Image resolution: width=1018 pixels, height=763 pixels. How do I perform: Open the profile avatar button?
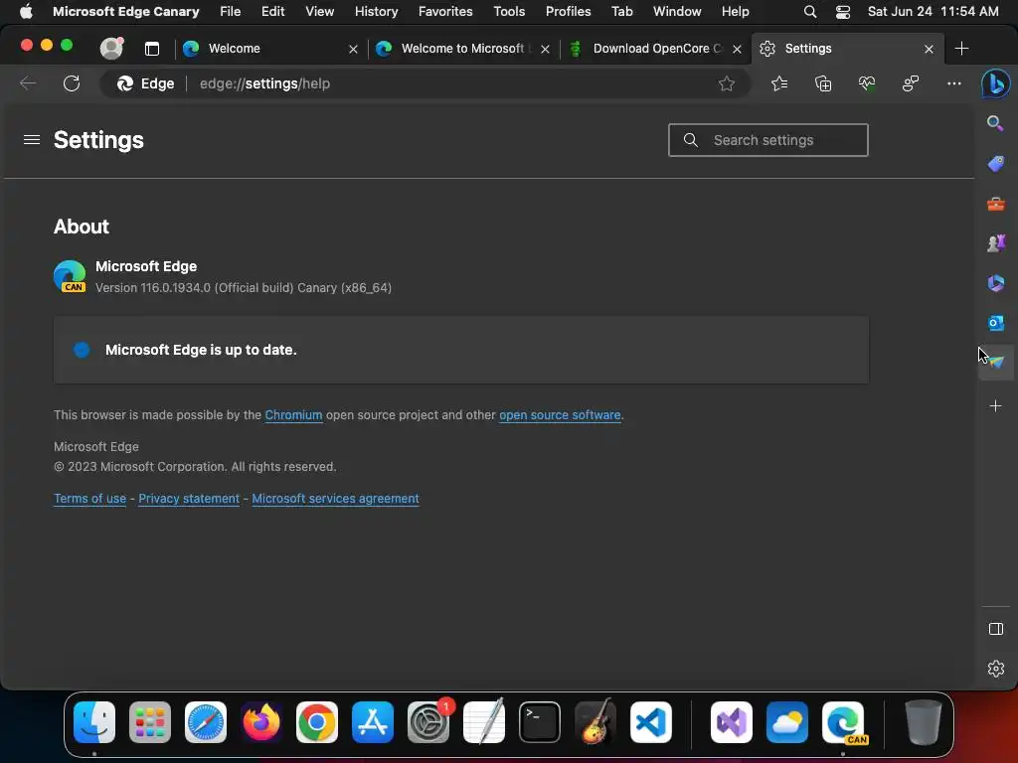(x=111, y=48)
